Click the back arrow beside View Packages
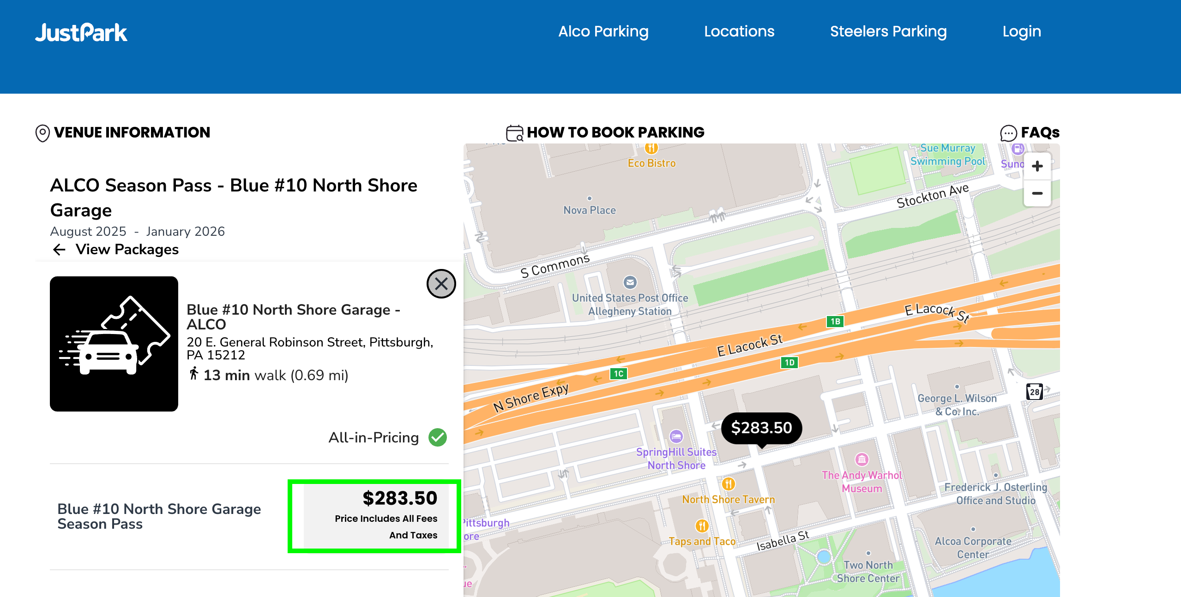The width and height of the screenshot is (1181, 597). [59, 250]
